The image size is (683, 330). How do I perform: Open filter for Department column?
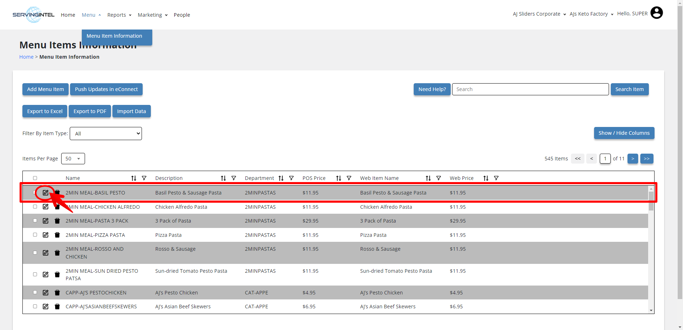tap(291, 178)
